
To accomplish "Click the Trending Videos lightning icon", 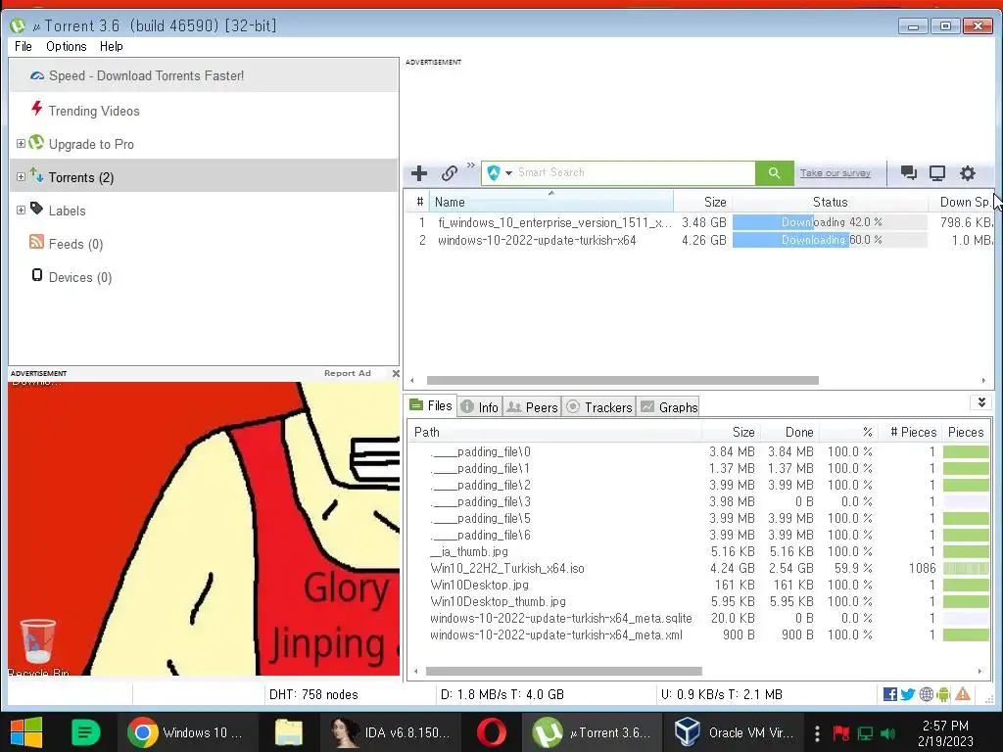I will point(37,108).
